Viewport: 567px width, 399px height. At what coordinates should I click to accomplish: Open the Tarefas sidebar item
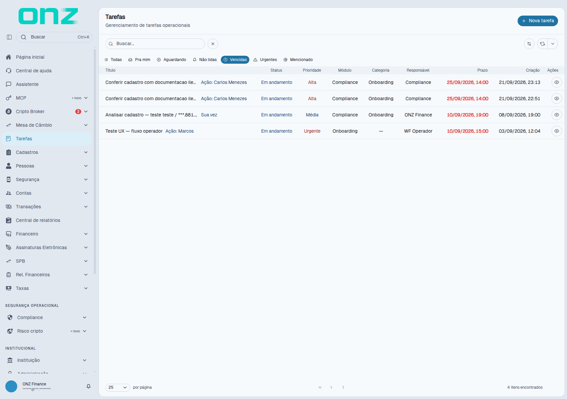[47, 139]
